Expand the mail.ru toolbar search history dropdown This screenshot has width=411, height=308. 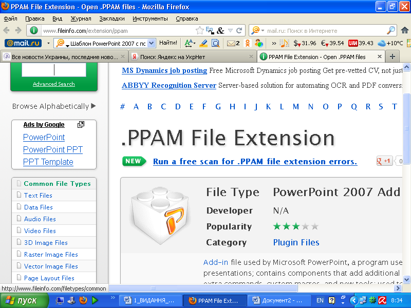point(152,43)
